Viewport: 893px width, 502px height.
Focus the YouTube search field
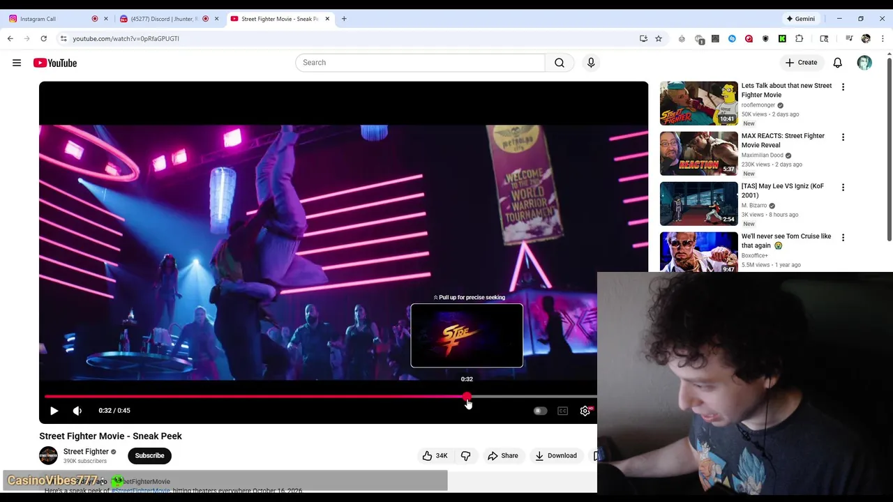coord(420,63)
